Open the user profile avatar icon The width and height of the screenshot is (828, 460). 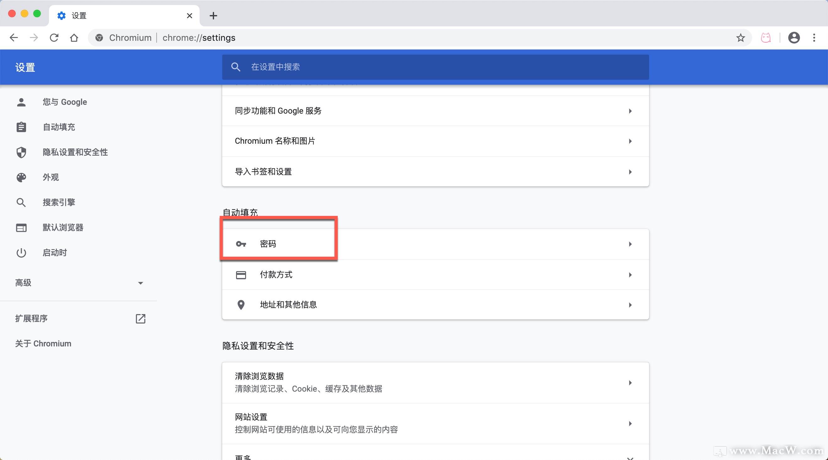click(794, 38)
